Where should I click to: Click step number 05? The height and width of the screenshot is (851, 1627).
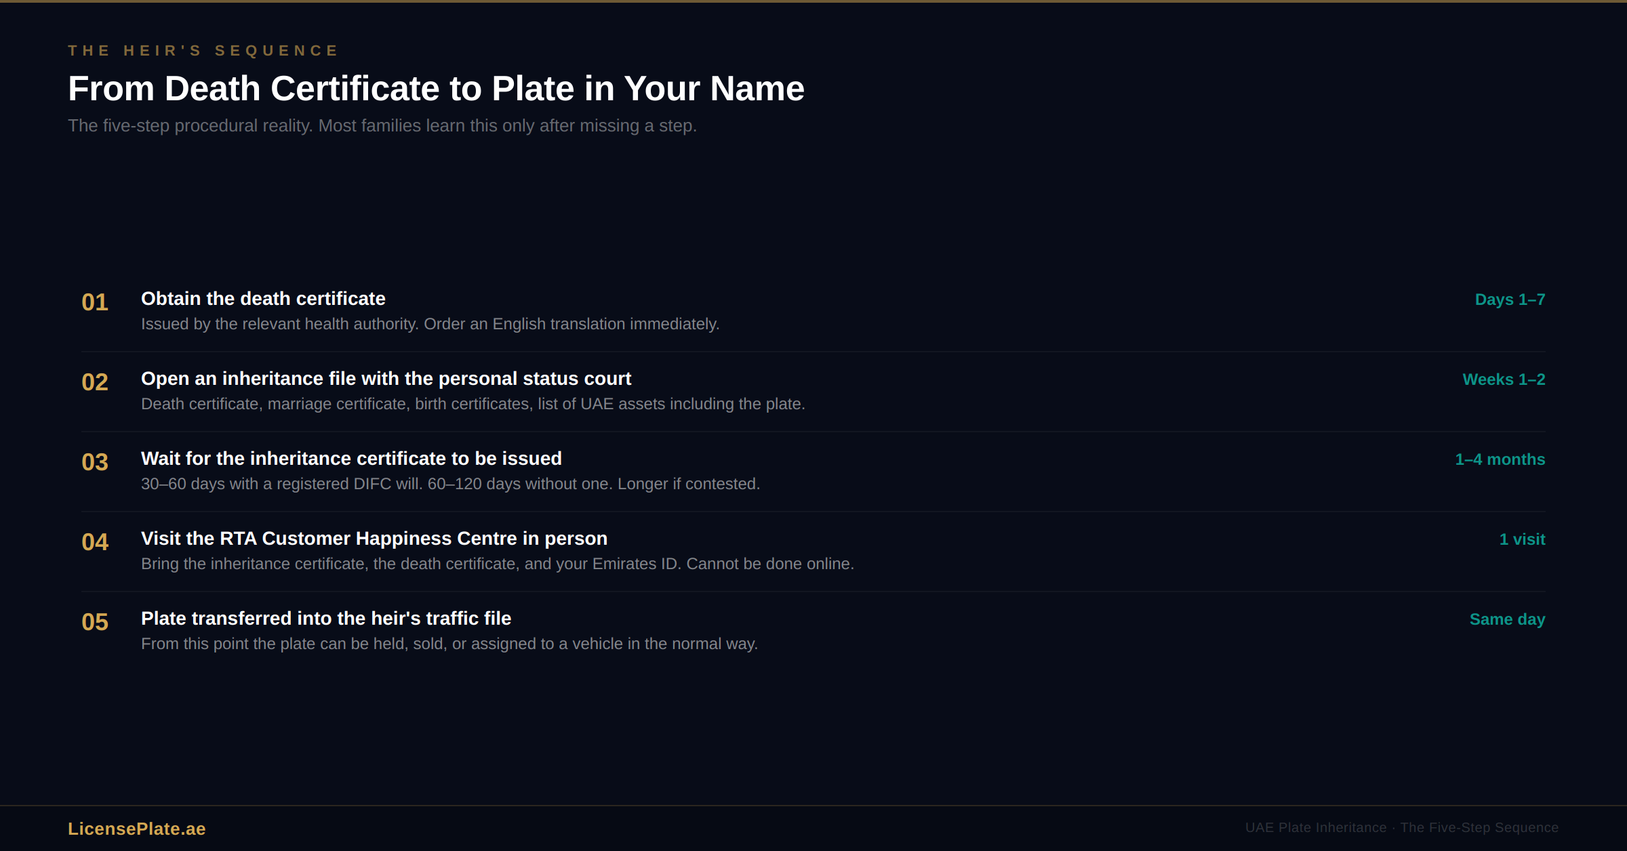click(95, 622)
